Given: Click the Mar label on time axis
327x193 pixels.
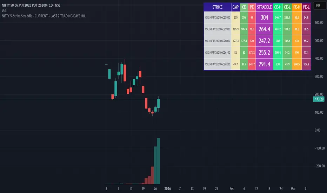Looking at the screenshot, I should point(293,189).
